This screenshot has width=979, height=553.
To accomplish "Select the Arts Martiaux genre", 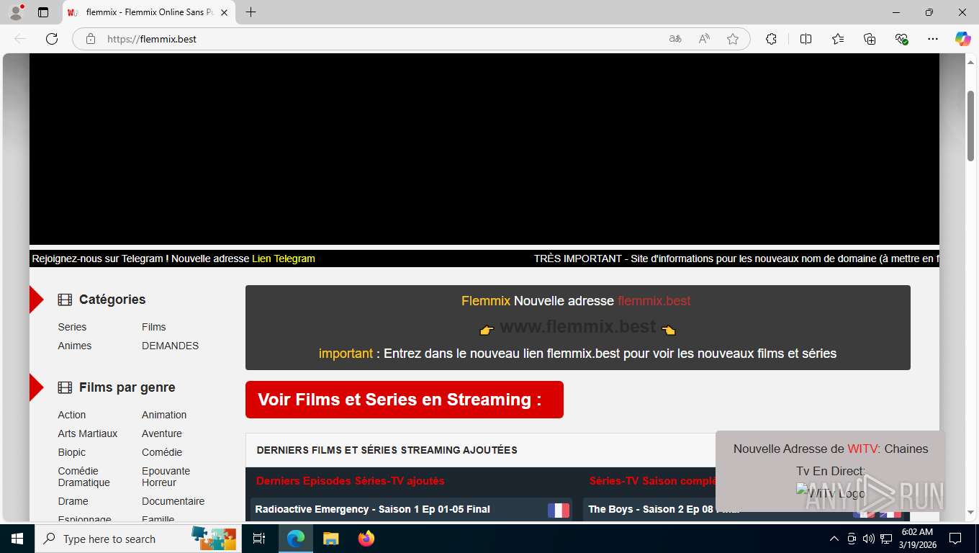I will [x=88, y=433].
